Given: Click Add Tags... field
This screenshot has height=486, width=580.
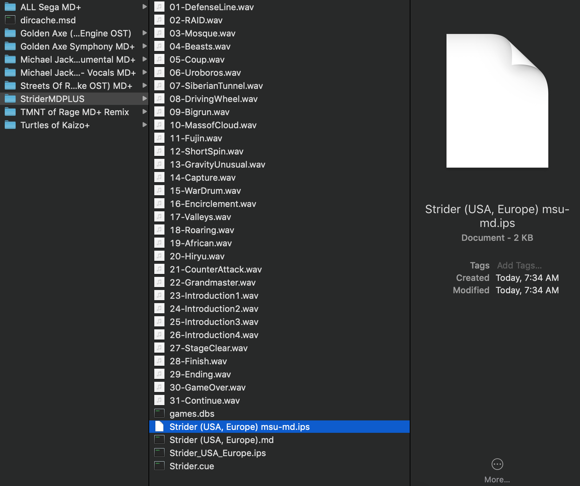Looking at the screenshot, I should tap(519, 265).
